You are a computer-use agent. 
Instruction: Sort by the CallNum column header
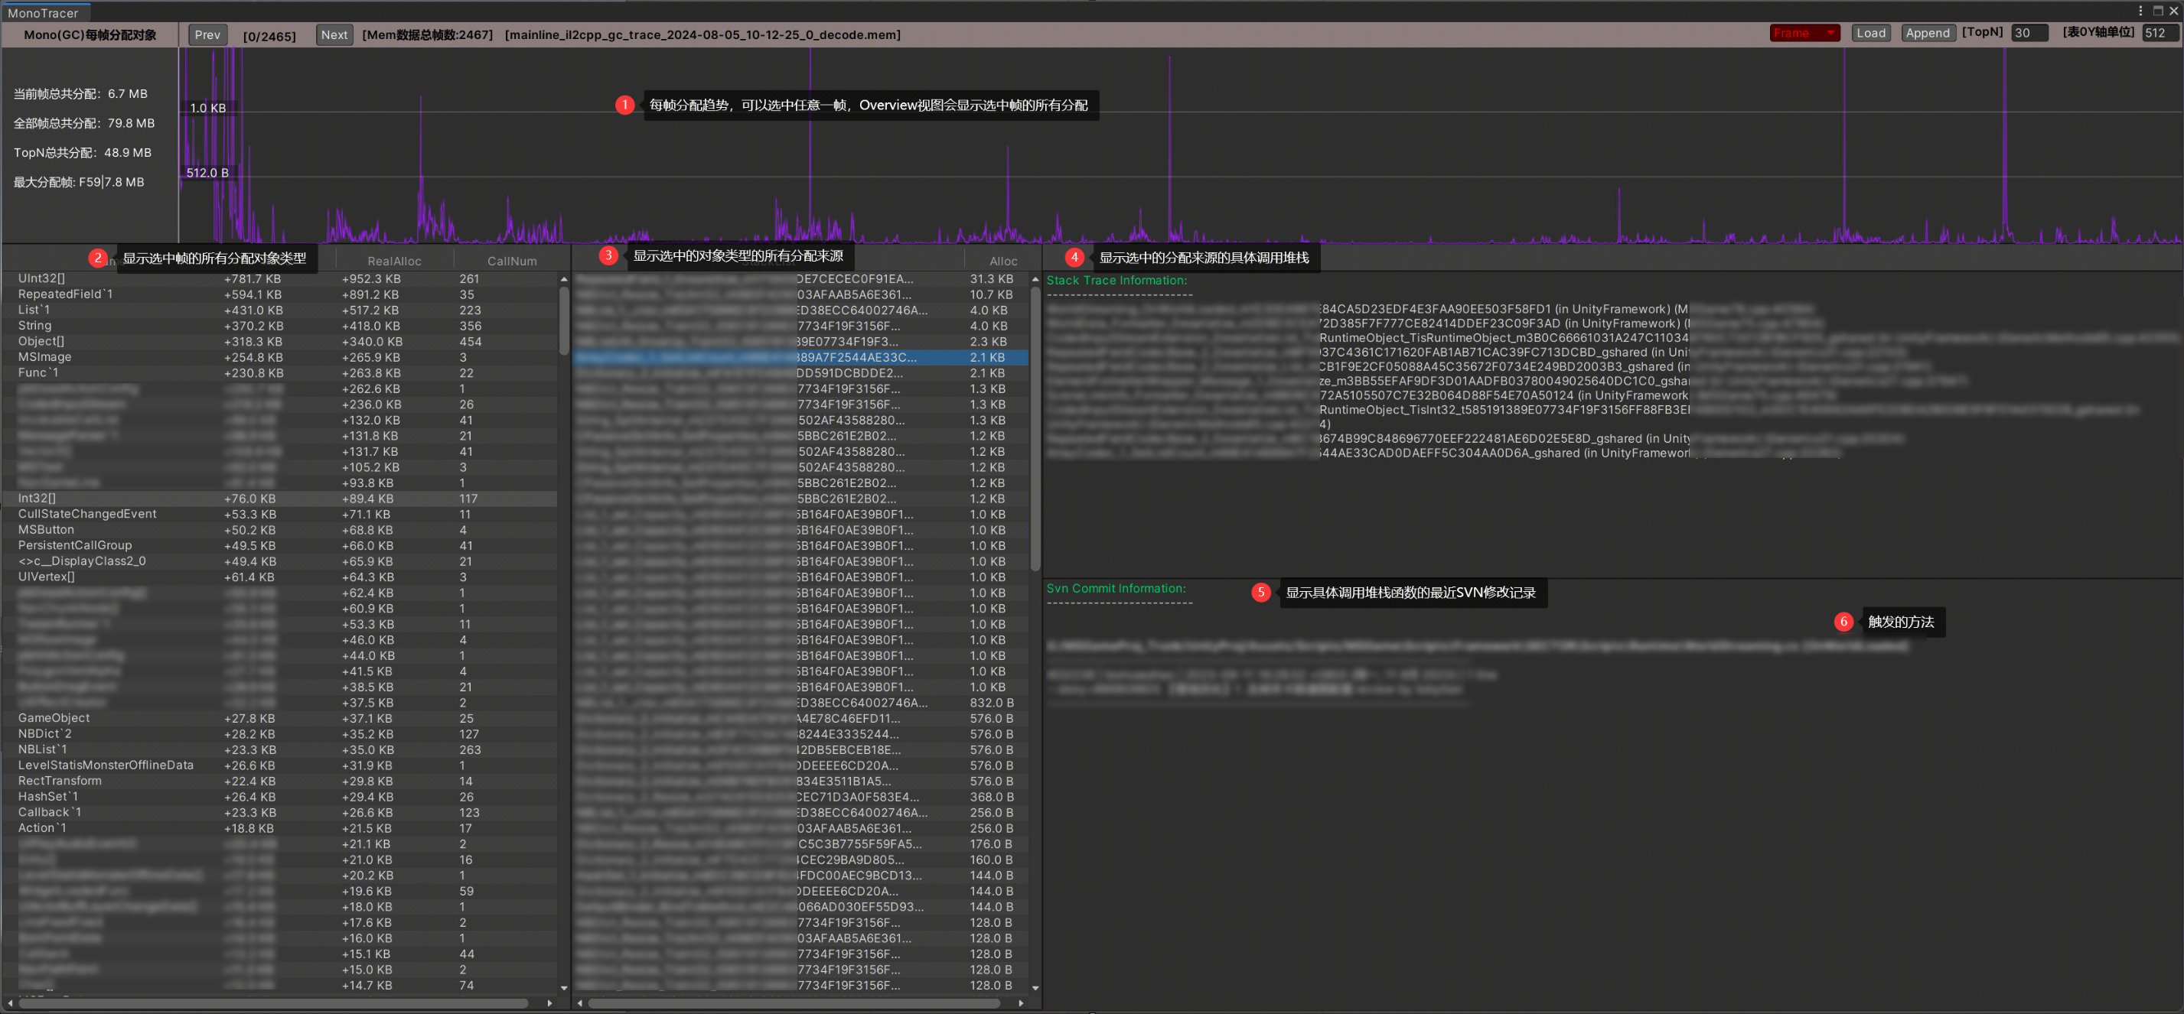point(511,261)
